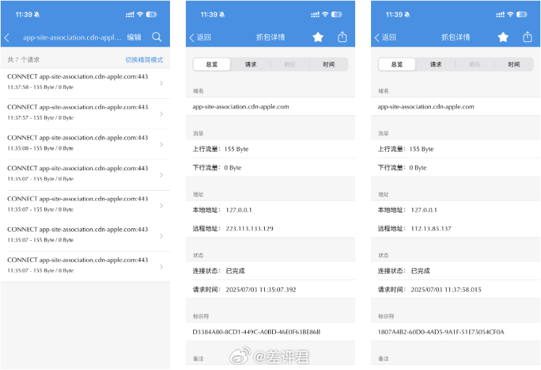
Task: Open the CONNECT request at 11:37:57
Action: [85, 114]
